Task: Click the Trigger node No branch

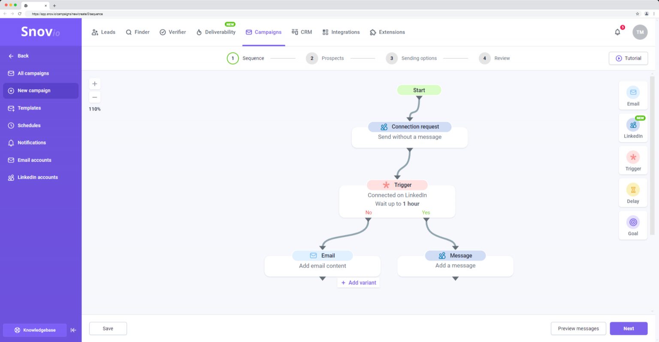Action: click(369, 213)
